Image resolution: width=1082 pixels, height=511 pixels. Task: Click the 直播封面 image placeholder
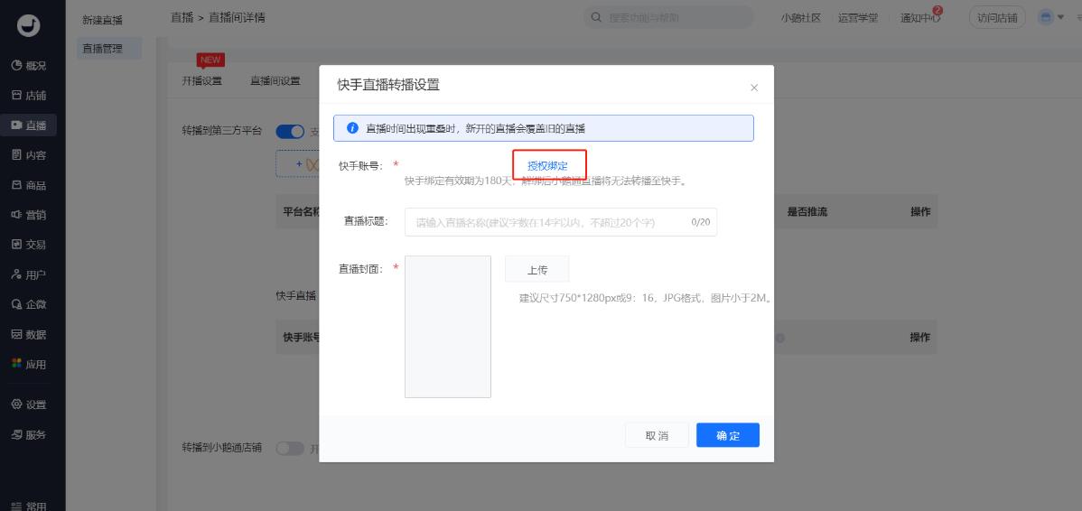coord(448,327)
